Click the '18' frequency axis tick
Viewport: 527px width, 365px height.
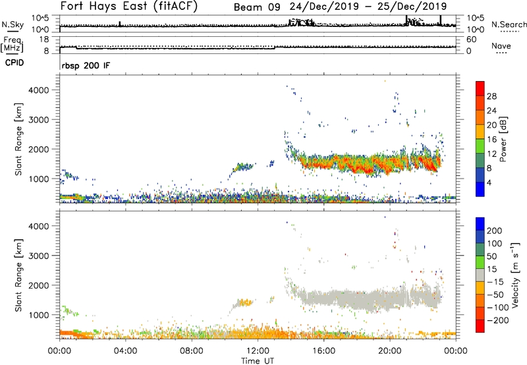click(x=44, y=40)
